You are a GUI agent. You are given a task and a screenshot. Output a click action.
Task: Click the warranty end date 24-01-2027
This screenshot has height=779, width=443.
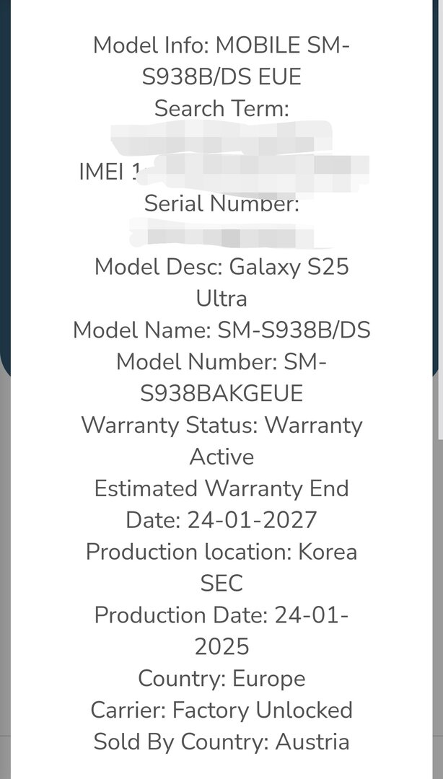[252, 520]
